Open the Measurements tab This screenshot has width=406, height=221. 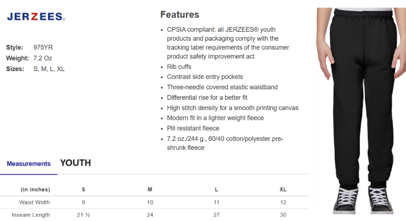tap(29, 164)
